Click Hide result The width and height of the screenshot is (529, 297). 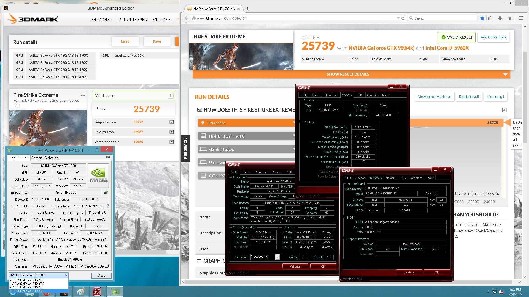tap(495, 97)
